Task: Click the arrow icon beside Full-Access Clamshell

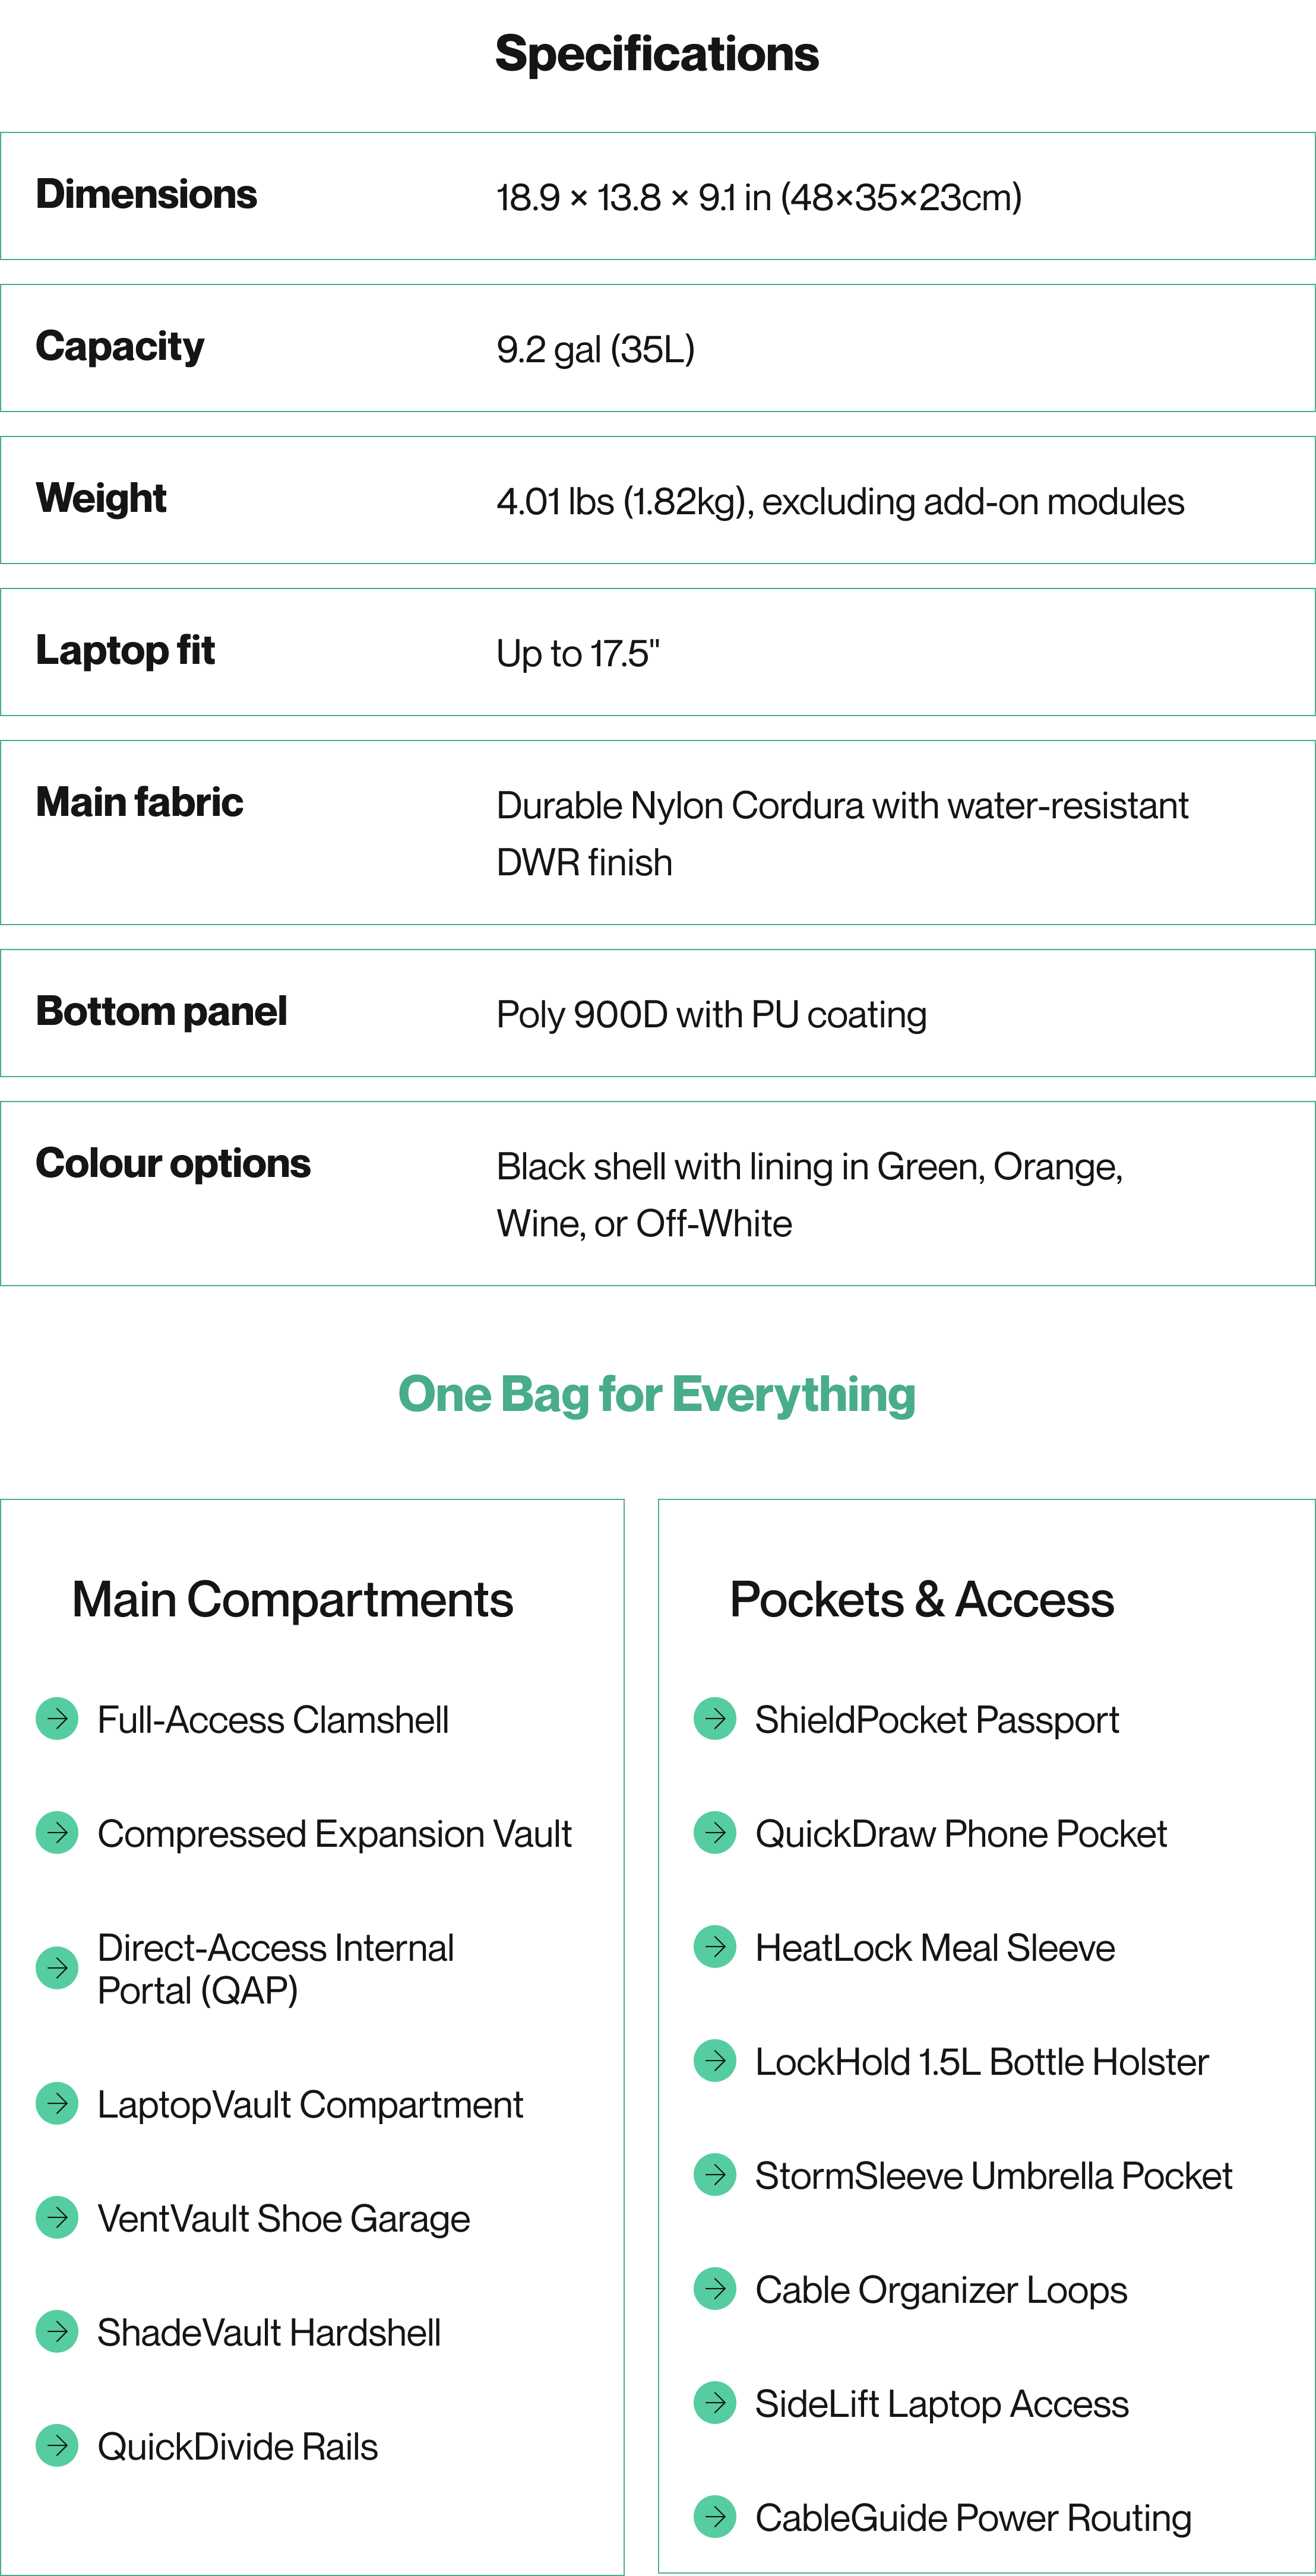Action: click(x=57, y=1719)
